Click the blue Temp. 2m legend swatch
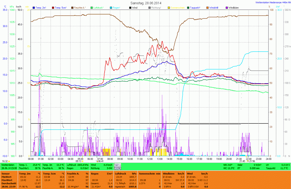The width and height of the screenshot is (291, 189). (x=34, y=7)
